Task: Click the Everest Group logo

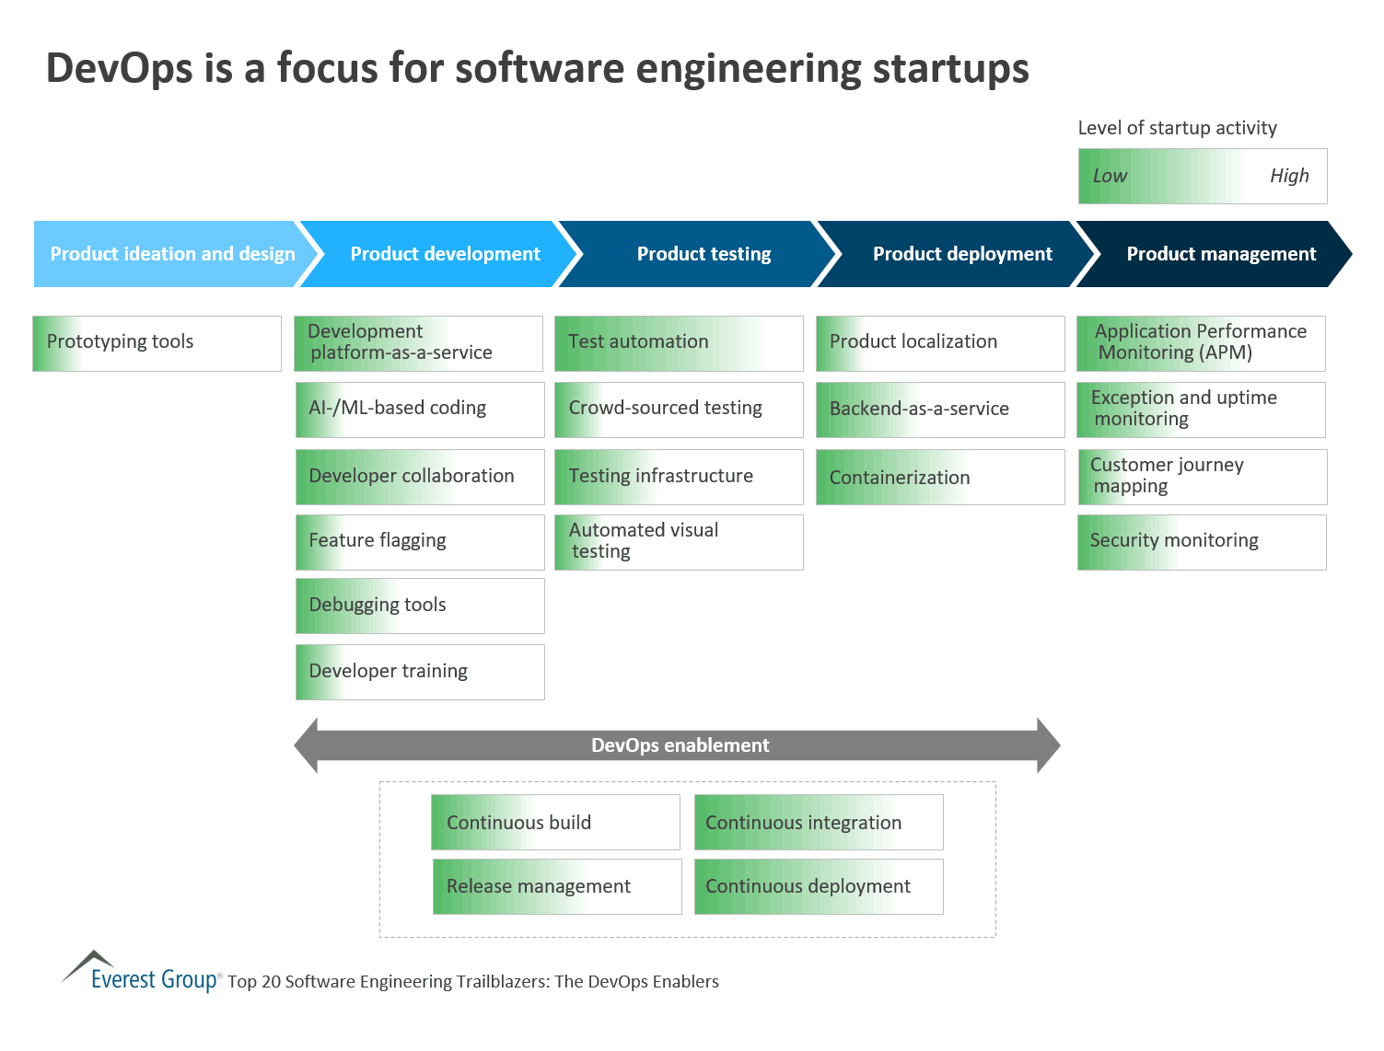Action: click(x=141, y=972)
